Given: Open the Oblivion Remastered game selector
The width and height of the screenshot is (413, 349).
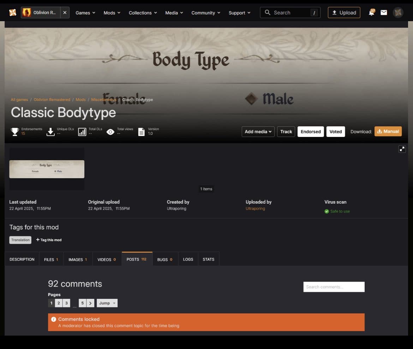Looking at the screenshot, I should (41, 12).
